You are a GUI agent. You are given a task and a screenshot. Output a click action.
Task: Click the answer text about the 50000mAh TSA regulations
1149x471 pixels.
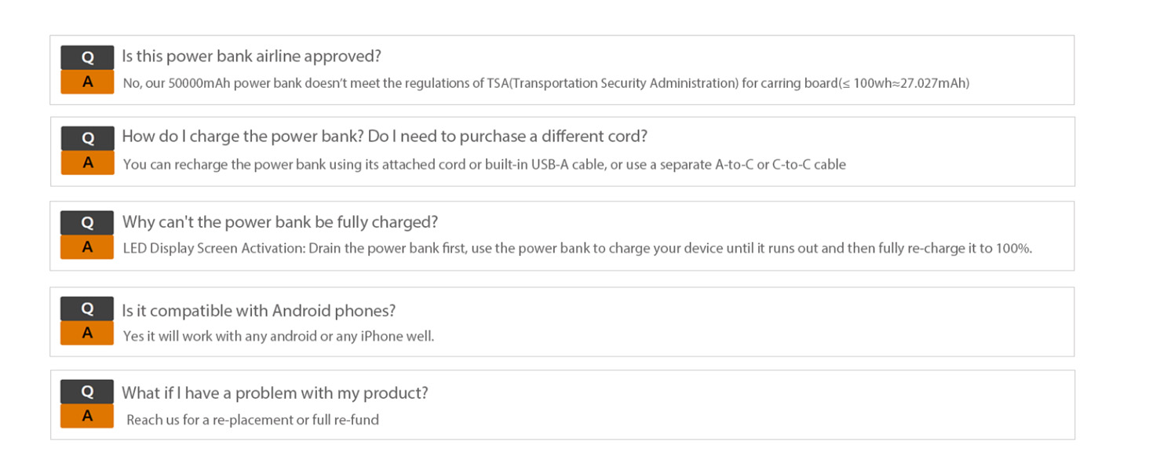coord(546,82)
